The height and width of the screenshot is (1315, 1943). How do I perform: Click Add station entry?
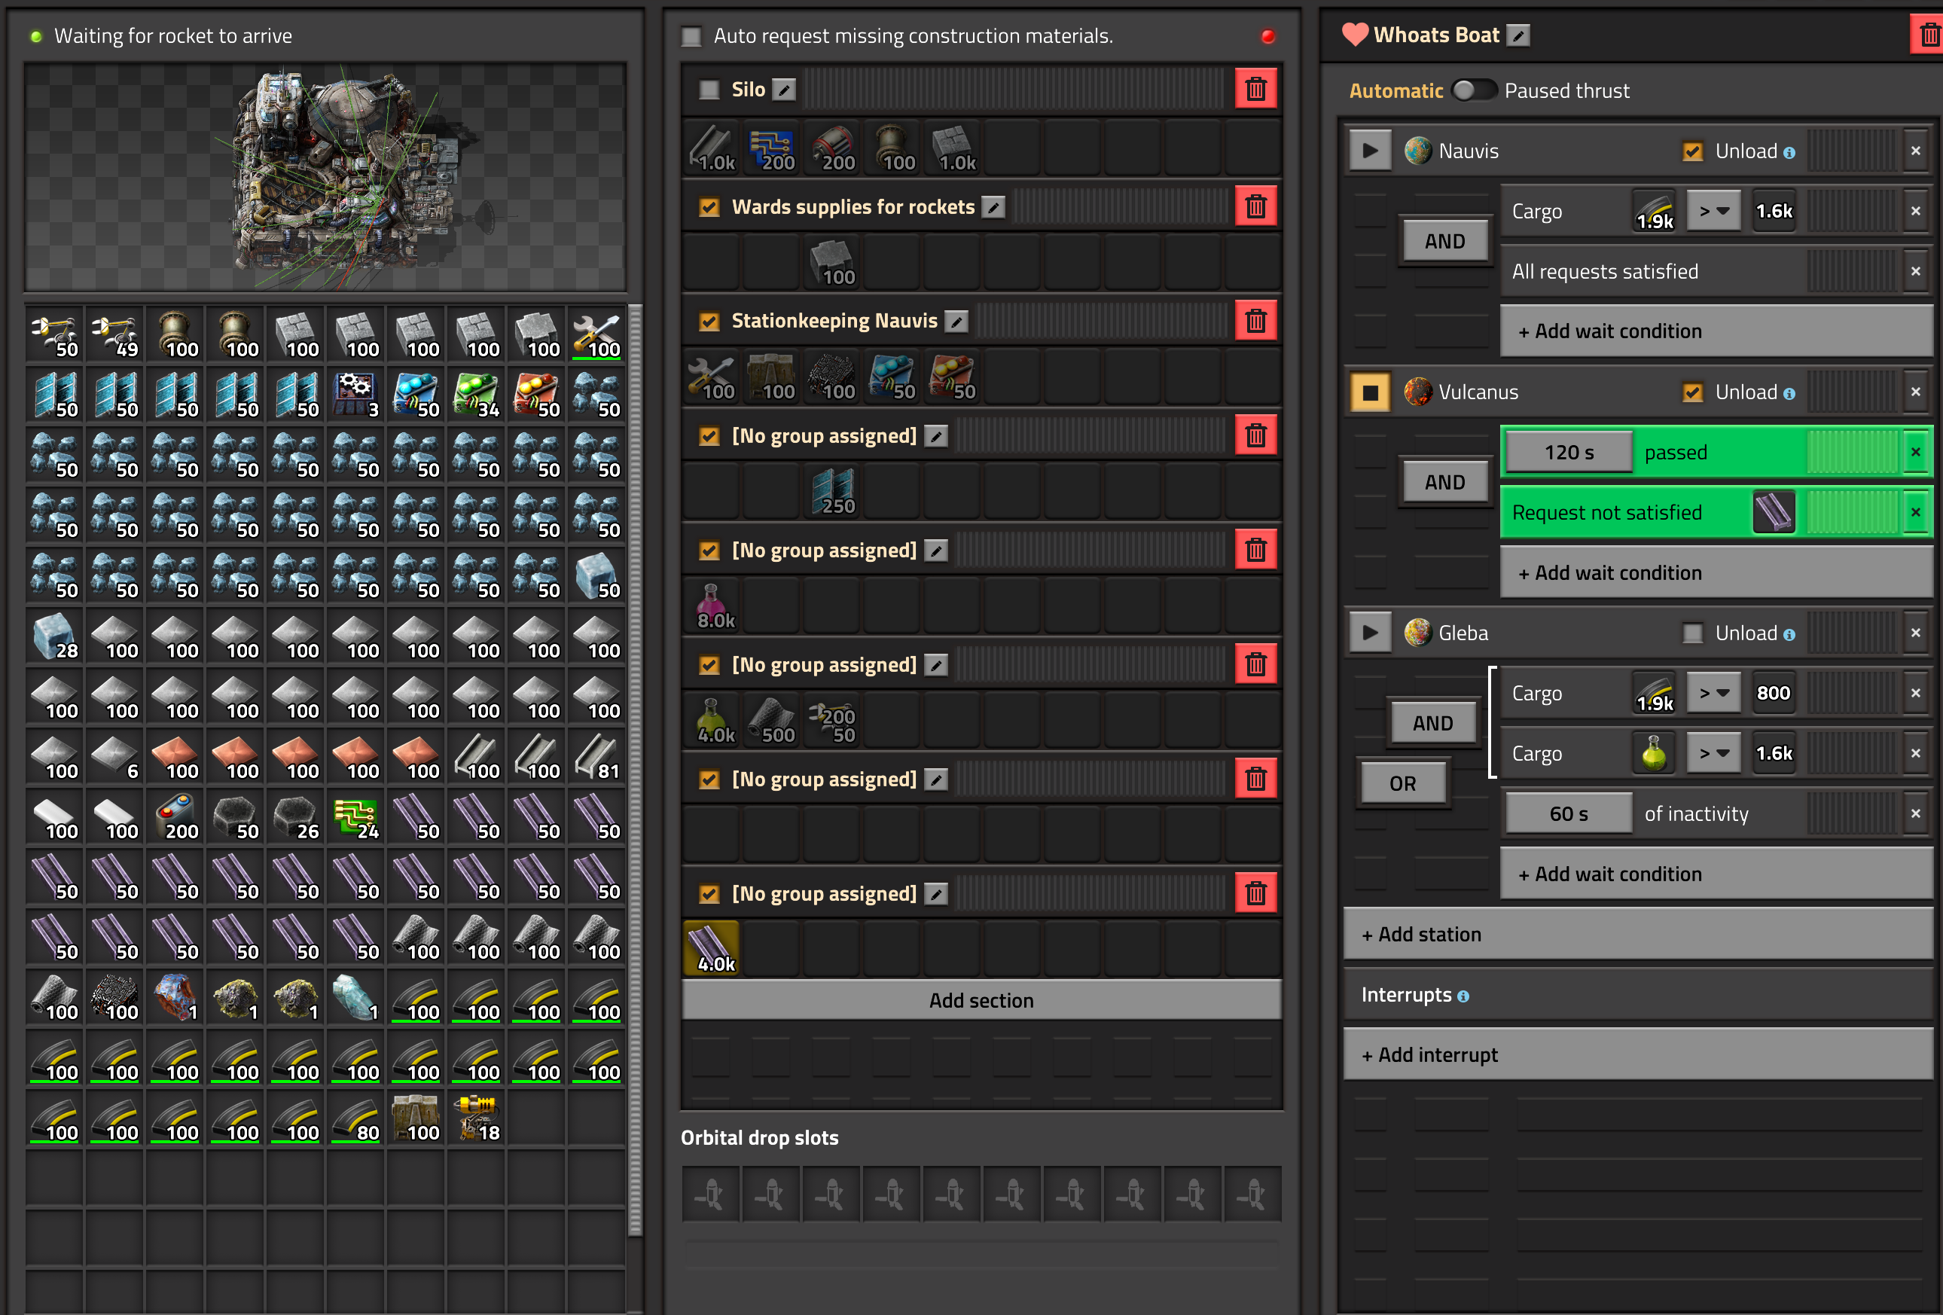[1637, 935]
